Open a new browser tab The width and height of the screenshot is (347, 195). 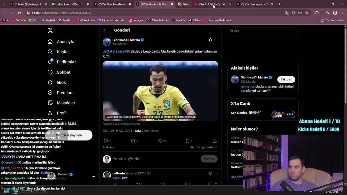pos(279,4)
